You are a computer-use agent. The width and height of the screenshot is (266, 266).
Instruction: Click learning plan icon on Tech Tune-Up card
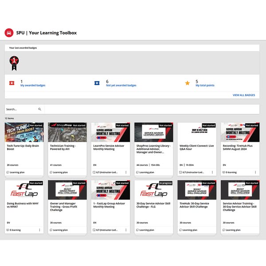tap(8, 172)
